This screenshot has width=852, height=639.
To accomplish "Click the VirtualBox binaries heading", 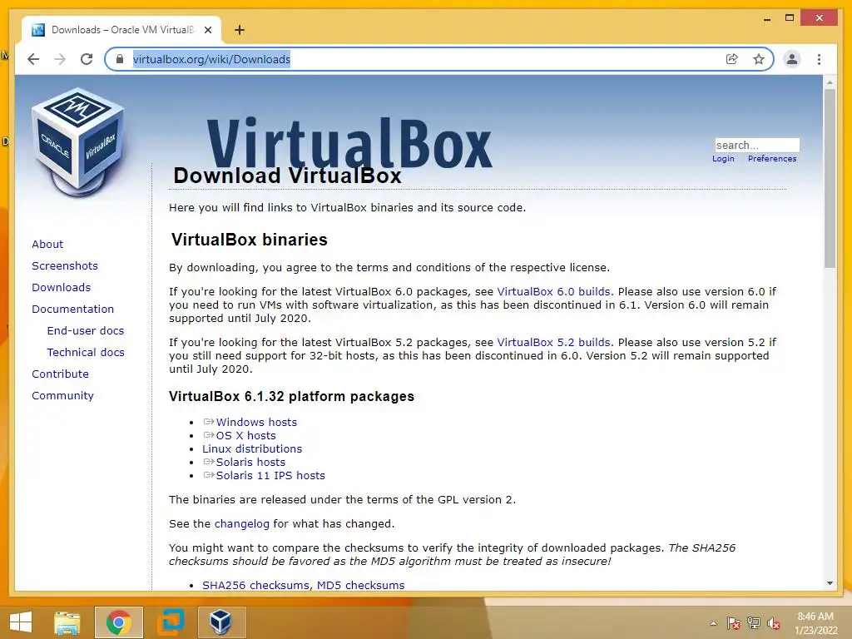I will coord(250,240).
